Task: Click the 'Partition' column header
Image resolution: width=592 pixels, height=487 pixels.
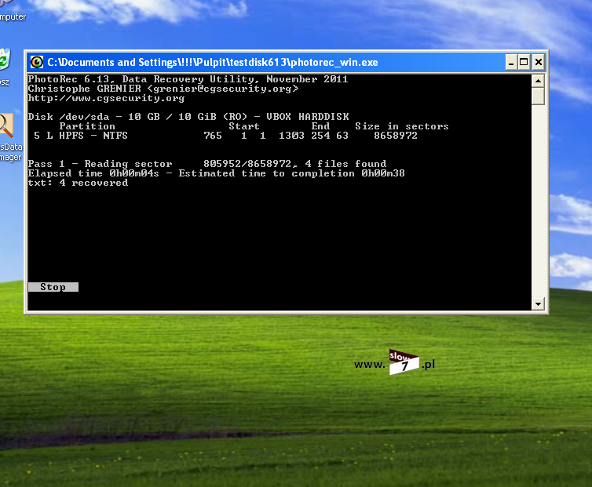Action: coord(87,126)
